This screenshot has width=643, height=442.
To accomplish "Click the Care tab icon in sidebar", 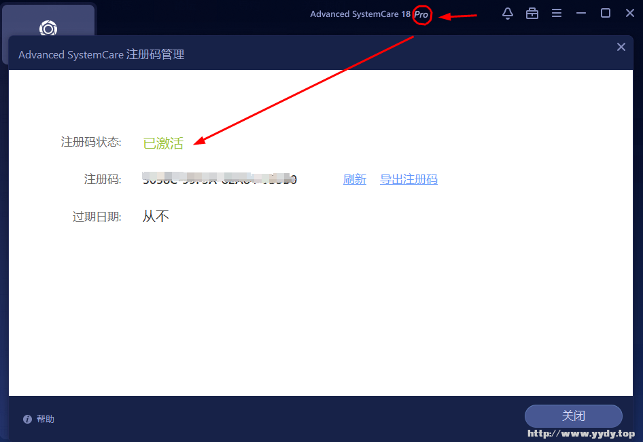I will click(x=48, y=29).
